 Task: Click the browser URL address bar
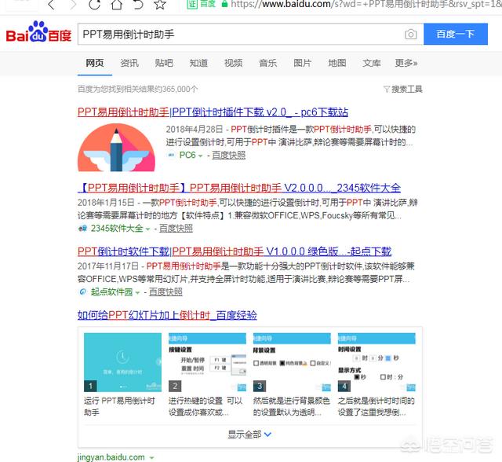click(x=365, y=4)
